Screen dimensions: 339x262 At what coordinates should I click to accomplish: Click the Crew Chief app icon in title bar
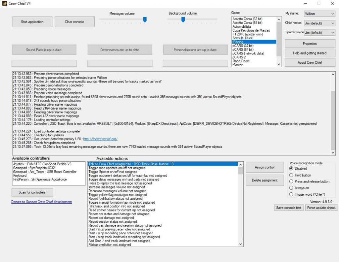(x=4, y=3)
